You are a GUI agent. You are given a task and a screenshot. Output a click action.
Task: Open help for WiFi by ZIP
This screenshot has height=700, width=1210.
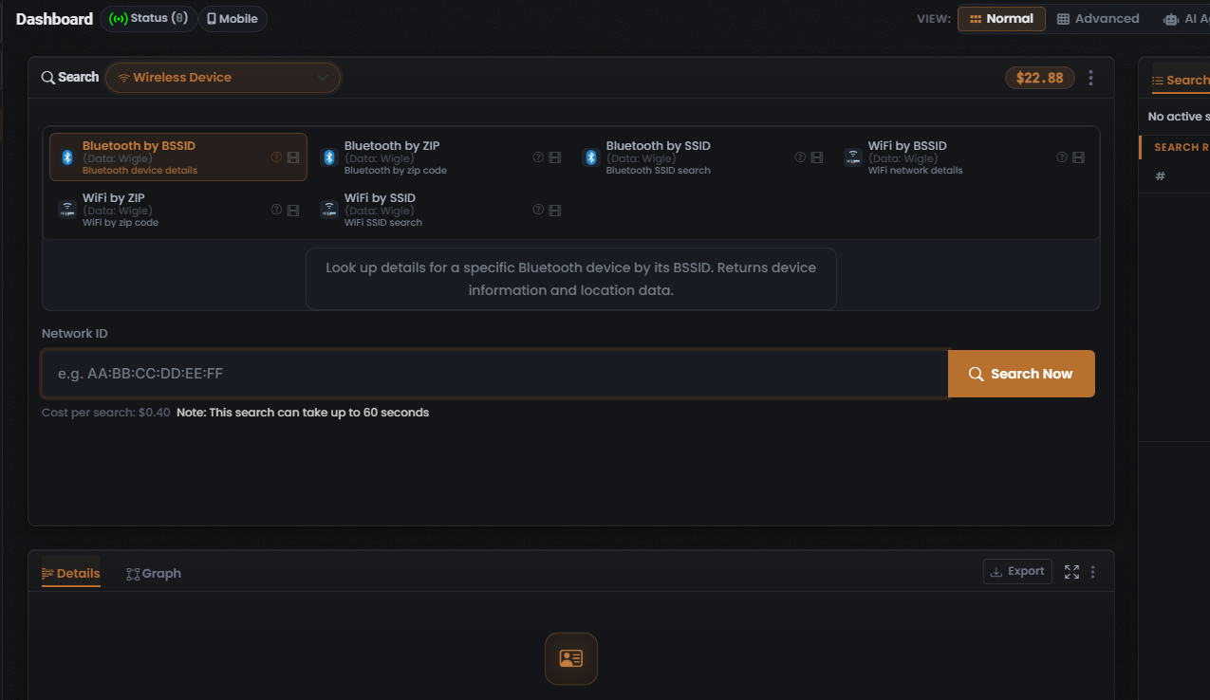click(x=276, y=210)
